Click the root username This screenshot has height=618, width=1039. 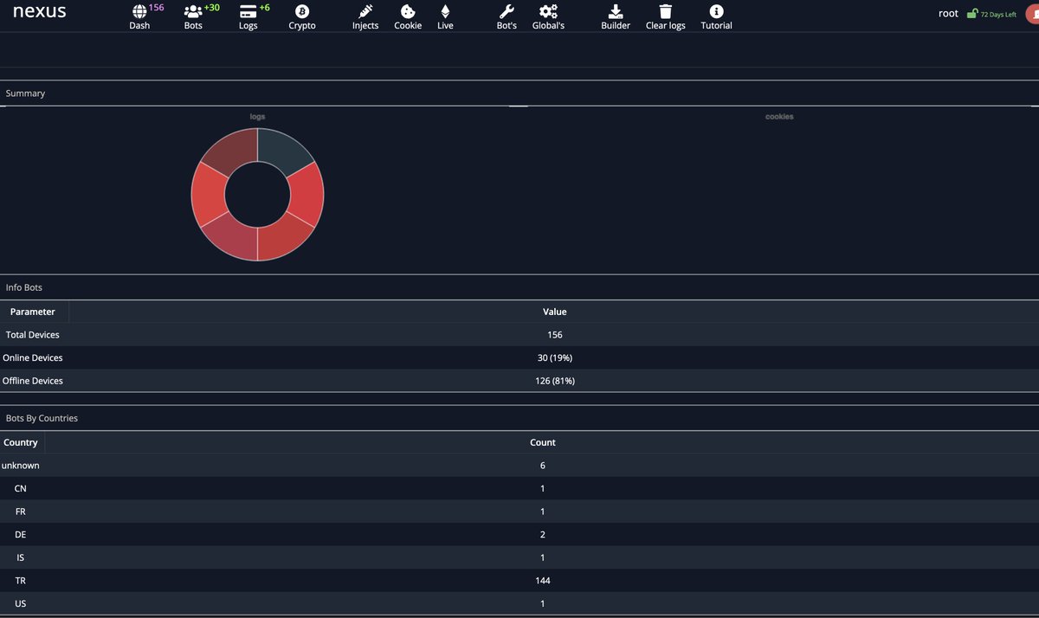948,14
